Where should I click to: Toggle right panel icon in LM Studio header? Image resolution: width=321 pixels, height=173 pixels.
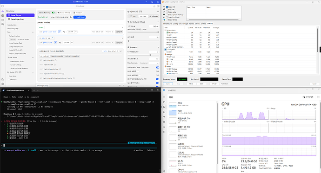(x=158, y=6)
